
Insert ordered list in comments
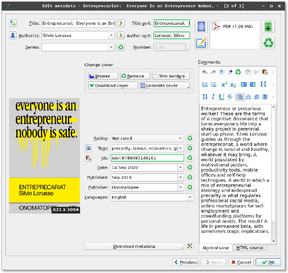(x=205, y=85)
